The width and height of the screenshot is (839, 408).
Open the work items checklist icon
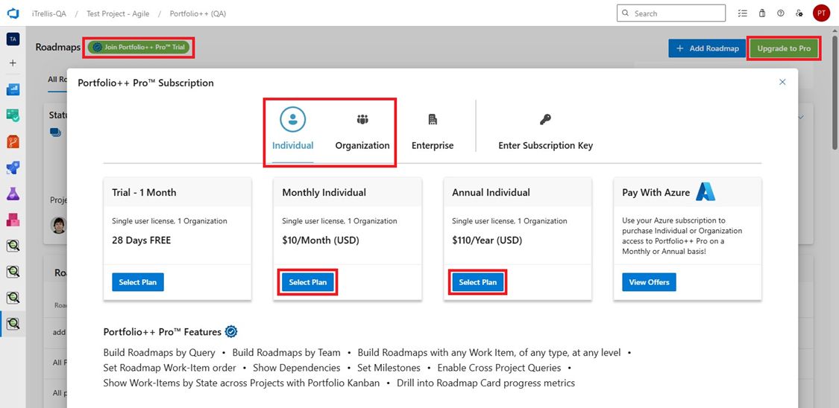[x=742, y=13]
